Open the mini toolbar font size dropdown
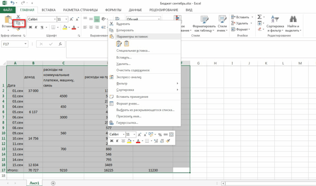316x186 pixels. (134, 135)
